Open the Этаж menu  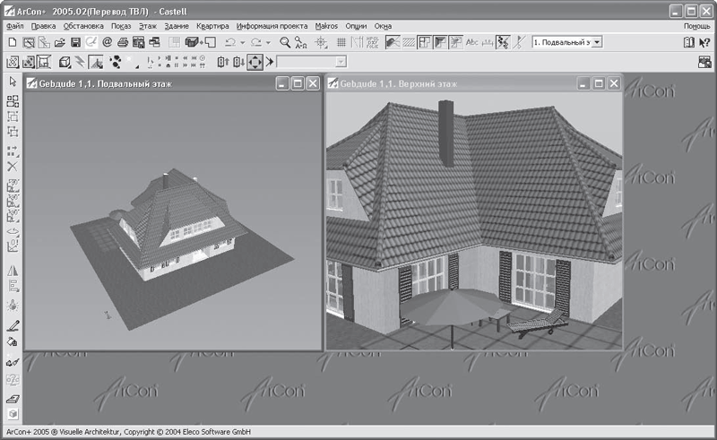pos(147,26)
